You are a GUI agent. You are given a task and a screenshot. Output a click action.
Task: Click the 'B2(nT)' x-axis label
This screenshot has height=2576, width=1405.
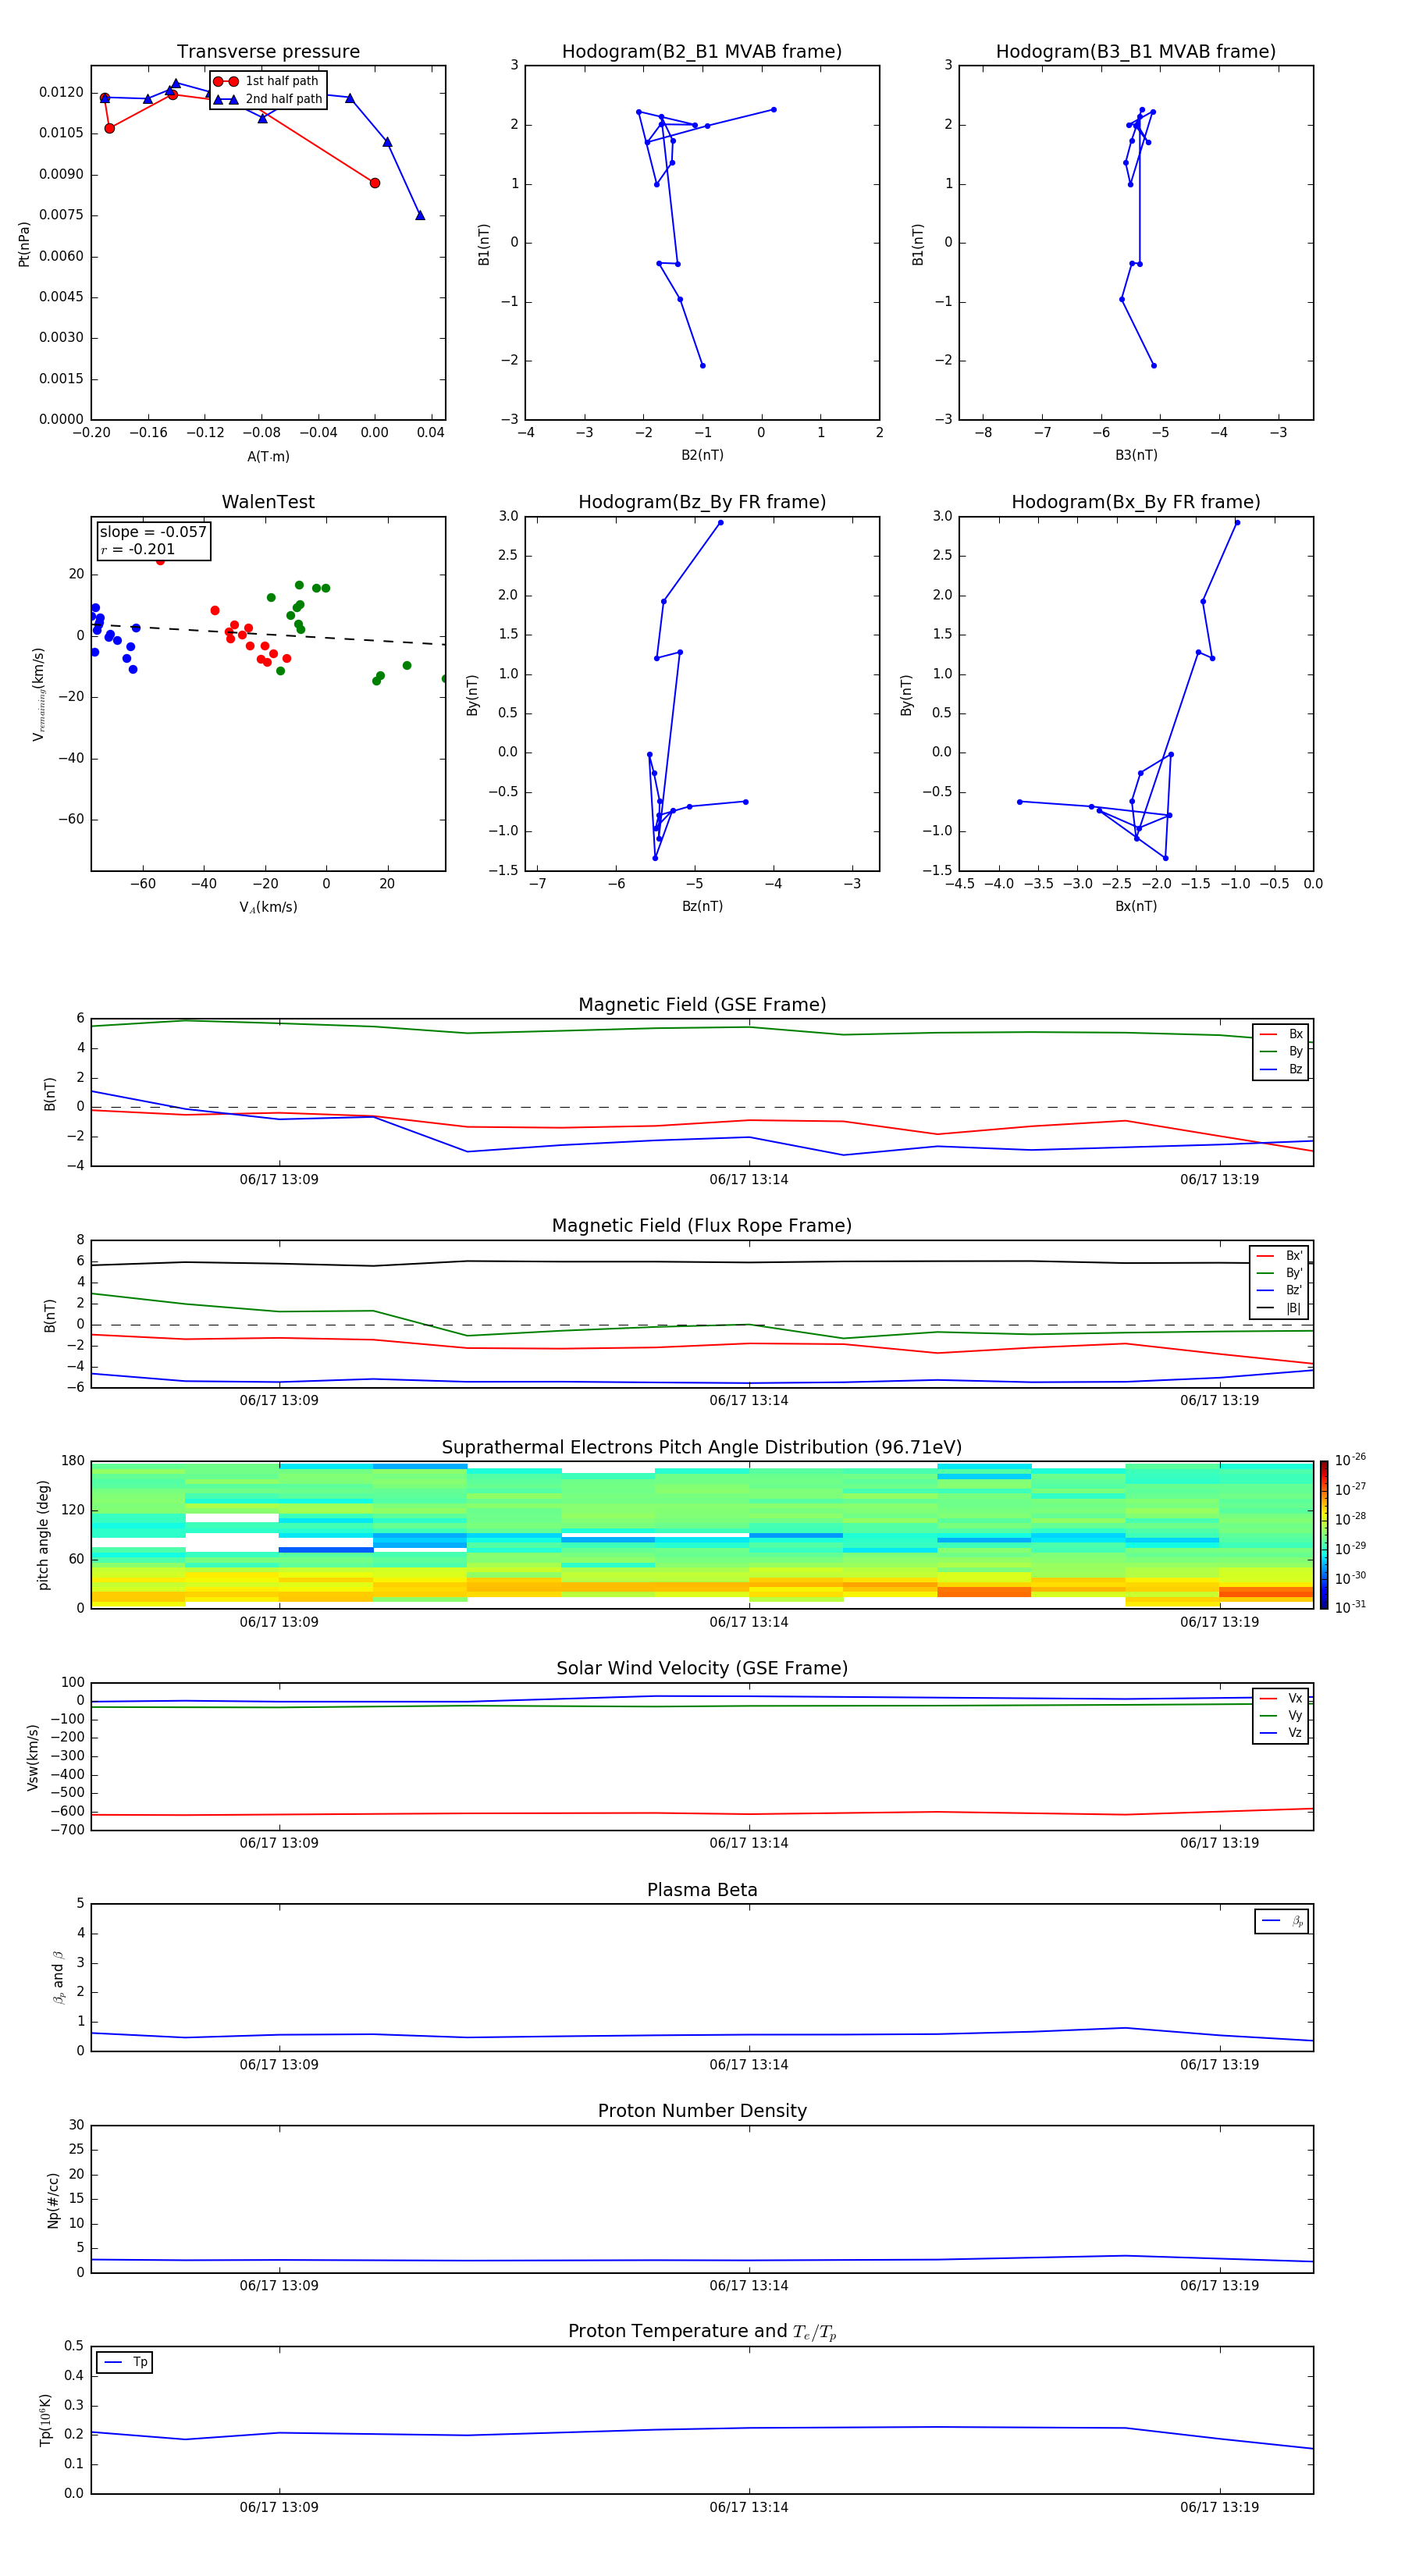tap(702, 455)
